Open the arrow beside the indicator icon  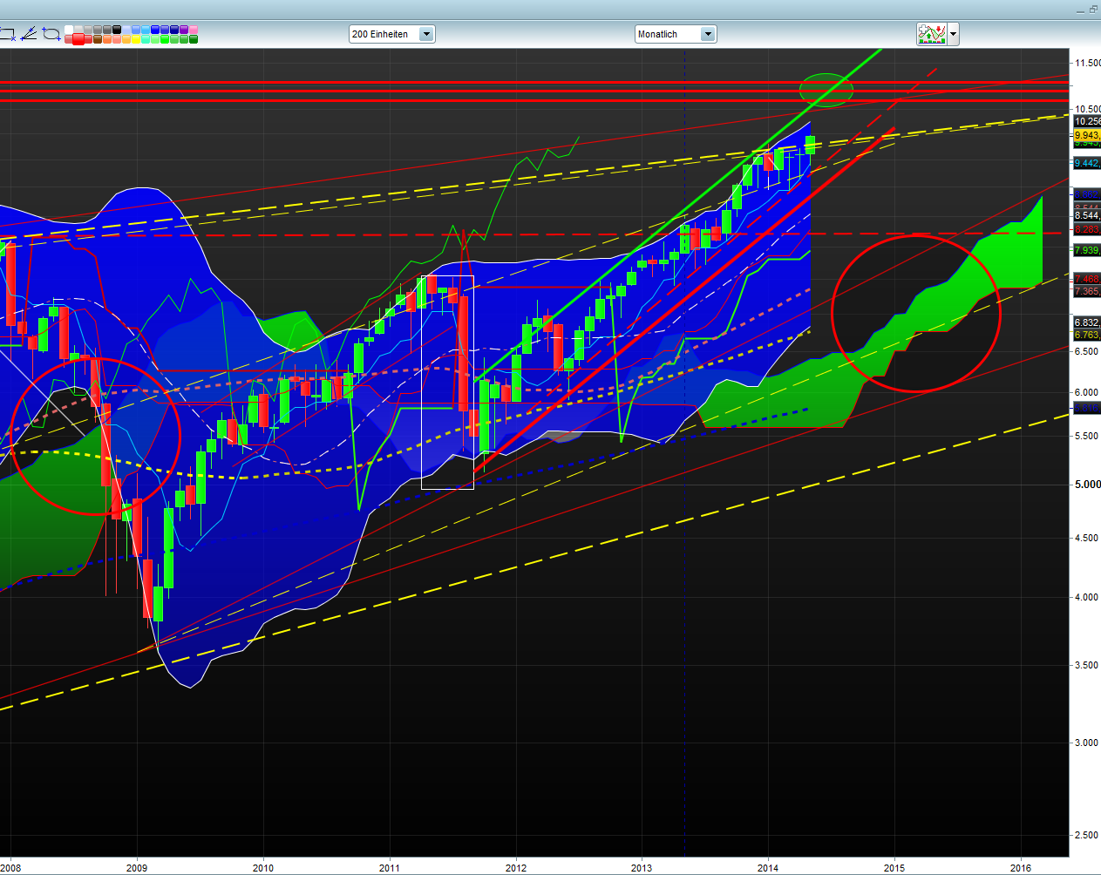tap(953, 35)
